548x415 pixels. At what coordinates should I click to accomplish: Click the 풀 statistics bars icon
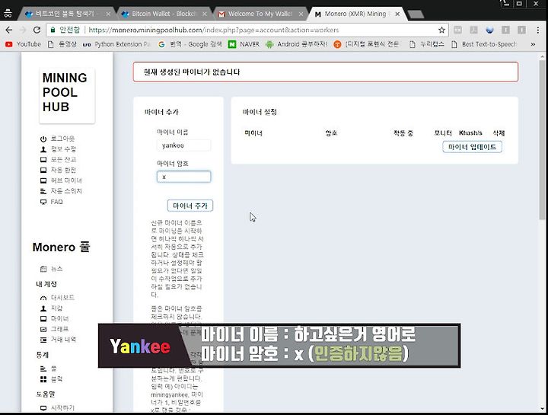(43, 369)
